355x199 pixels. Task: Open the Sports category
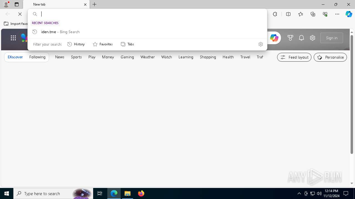(76, 57)
